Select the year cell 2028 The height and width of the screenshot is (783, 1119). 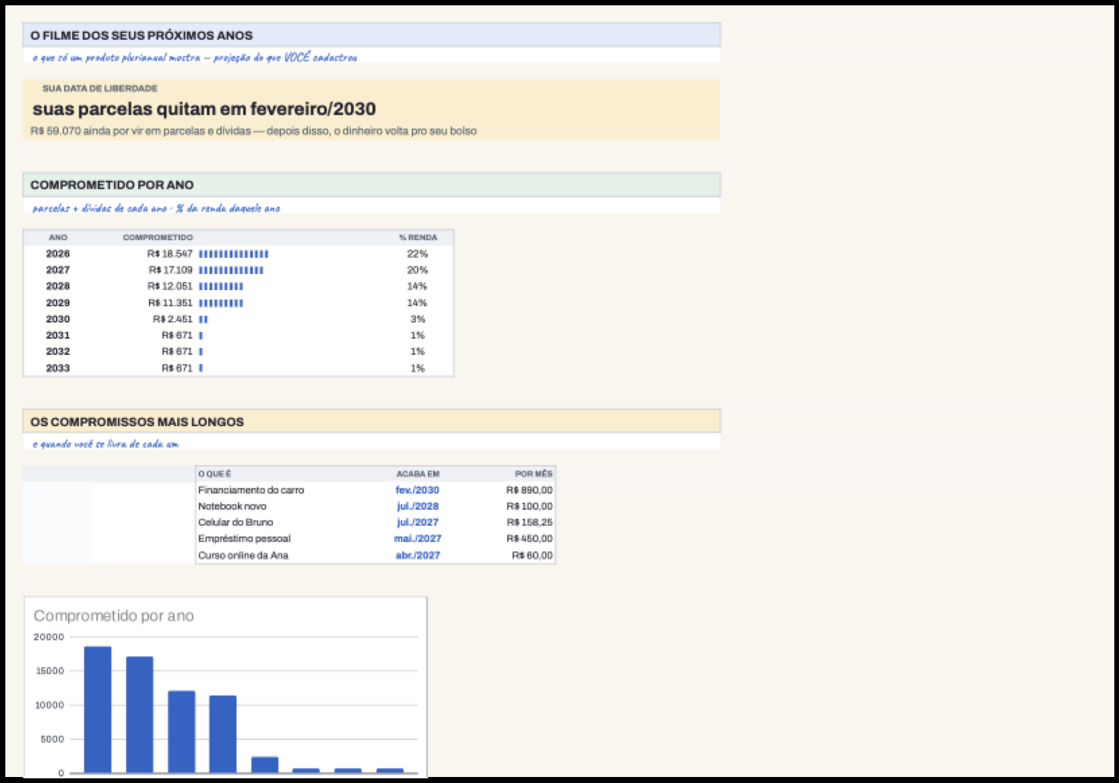pos(58,286)
